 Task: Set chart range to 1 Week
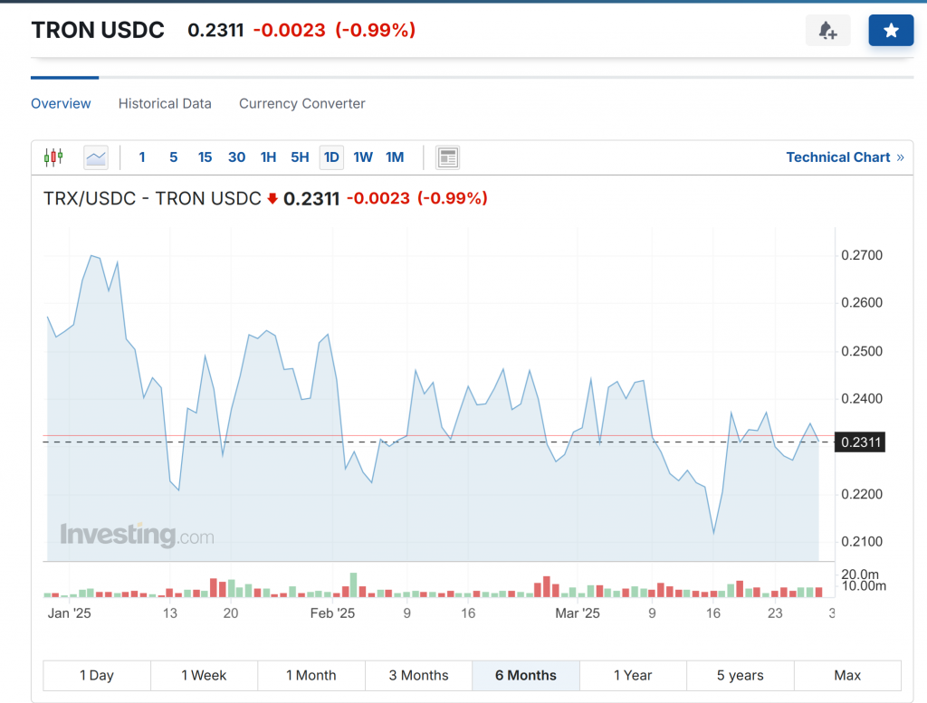coord(204,675)
